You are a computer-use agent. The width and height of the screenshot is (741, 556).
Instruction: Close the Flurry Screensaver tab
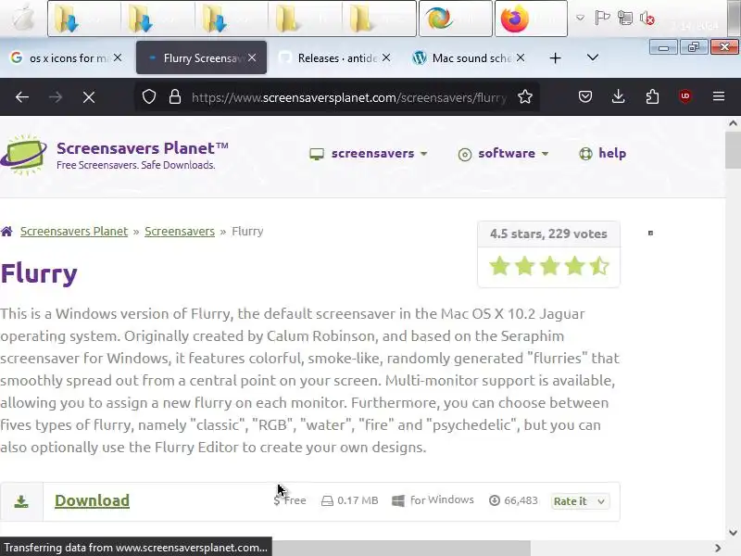(x=252, y=57)
